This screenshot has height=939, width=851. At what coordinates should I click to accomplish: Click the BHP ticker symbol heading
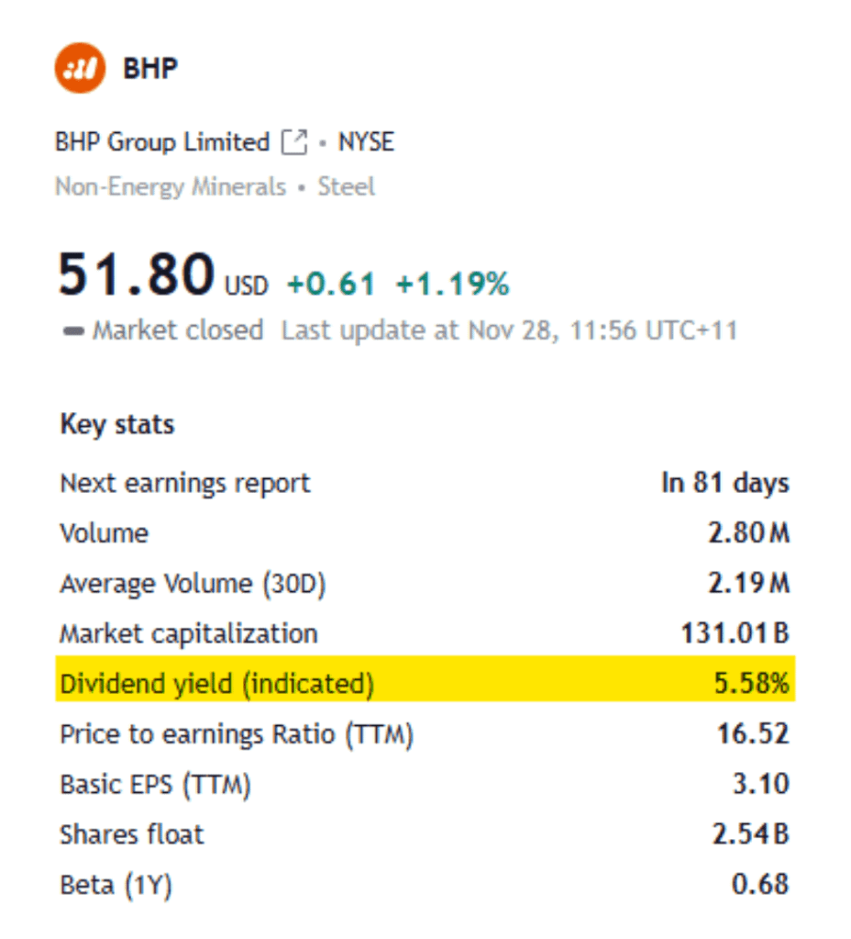click(x=150, y=69)
